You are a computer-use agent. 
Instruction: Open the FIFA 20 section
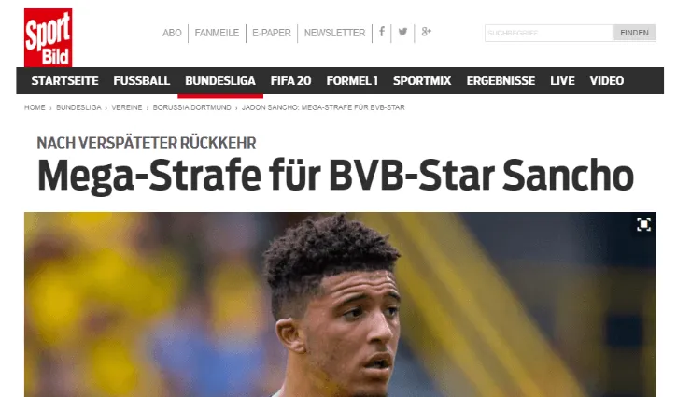click(x=290, y=80)
